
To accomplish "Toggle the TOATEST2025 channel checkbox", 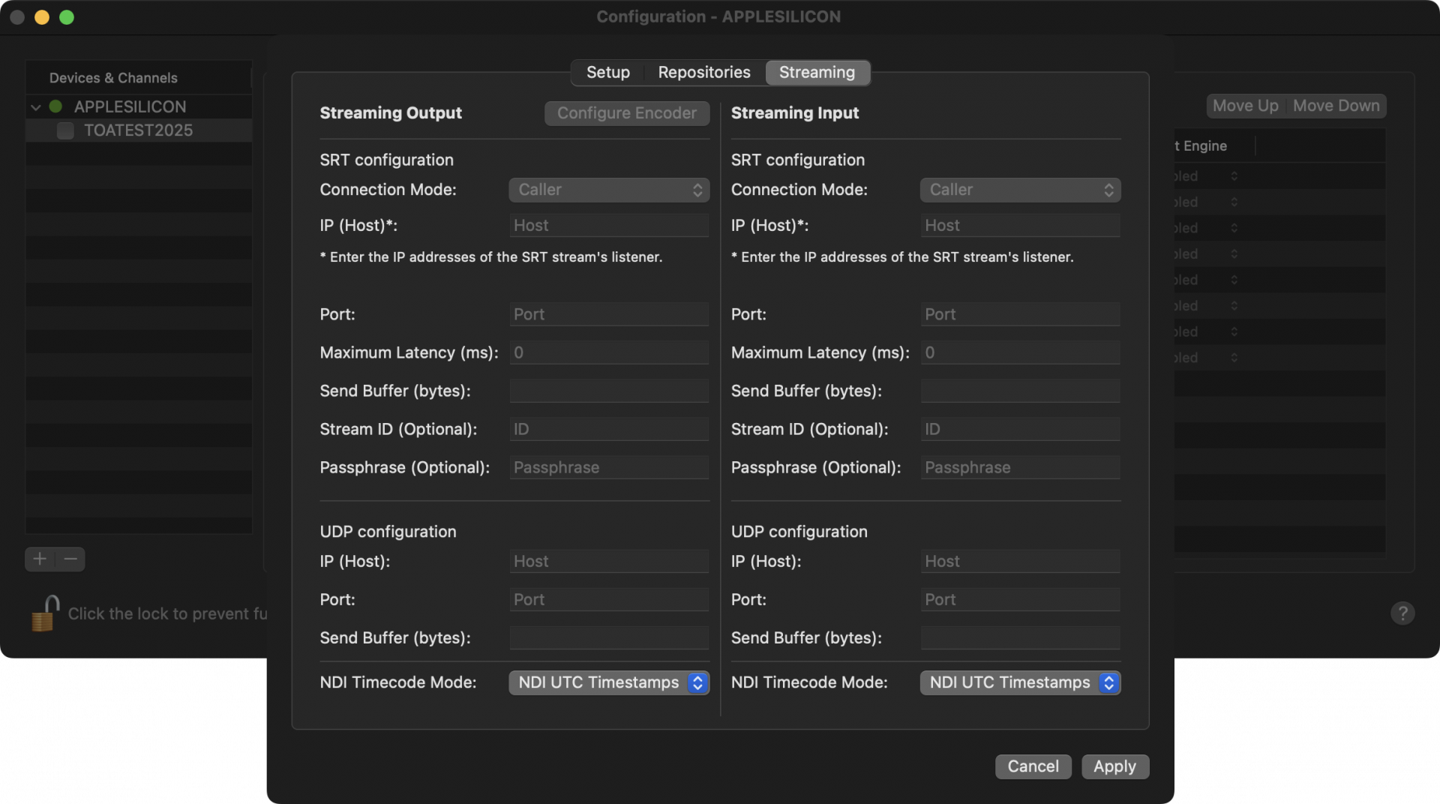I will (66, 130).
